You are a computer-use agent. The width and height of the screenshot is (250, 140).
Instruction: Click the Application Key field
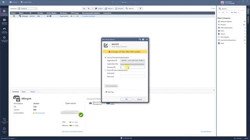[132, 64]
